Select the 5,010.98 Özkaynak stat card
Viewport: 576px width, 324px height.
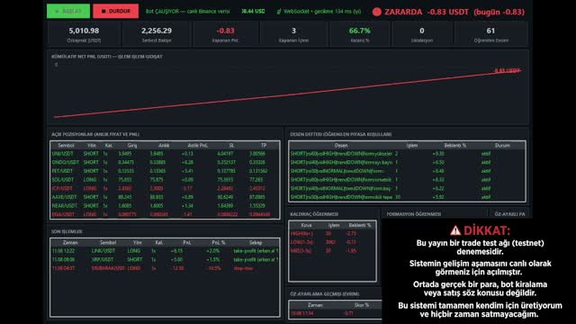click(x=84, y=34)
